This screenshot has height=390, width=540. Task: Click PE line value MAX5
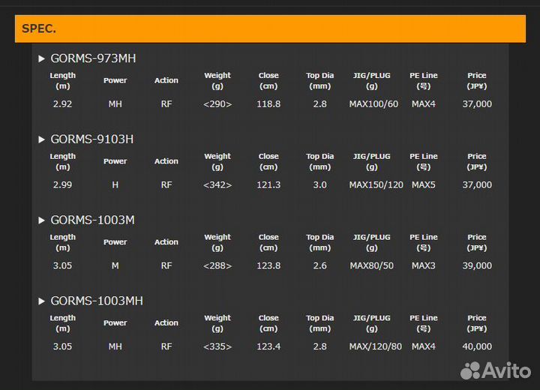click(x=424, y=185)
